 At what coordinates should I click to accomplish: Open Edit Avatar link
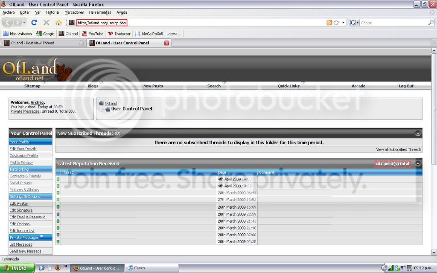tap(19, 203)
